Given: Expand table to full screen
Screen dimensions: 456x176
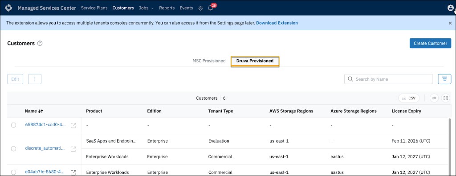Looking at the screenshot, I should pyautogui.click(x=445, y=98).
